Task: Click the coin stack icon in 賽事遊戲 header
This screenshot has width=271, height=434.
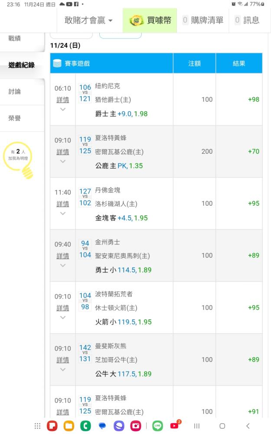Action: tap(57, 63)
